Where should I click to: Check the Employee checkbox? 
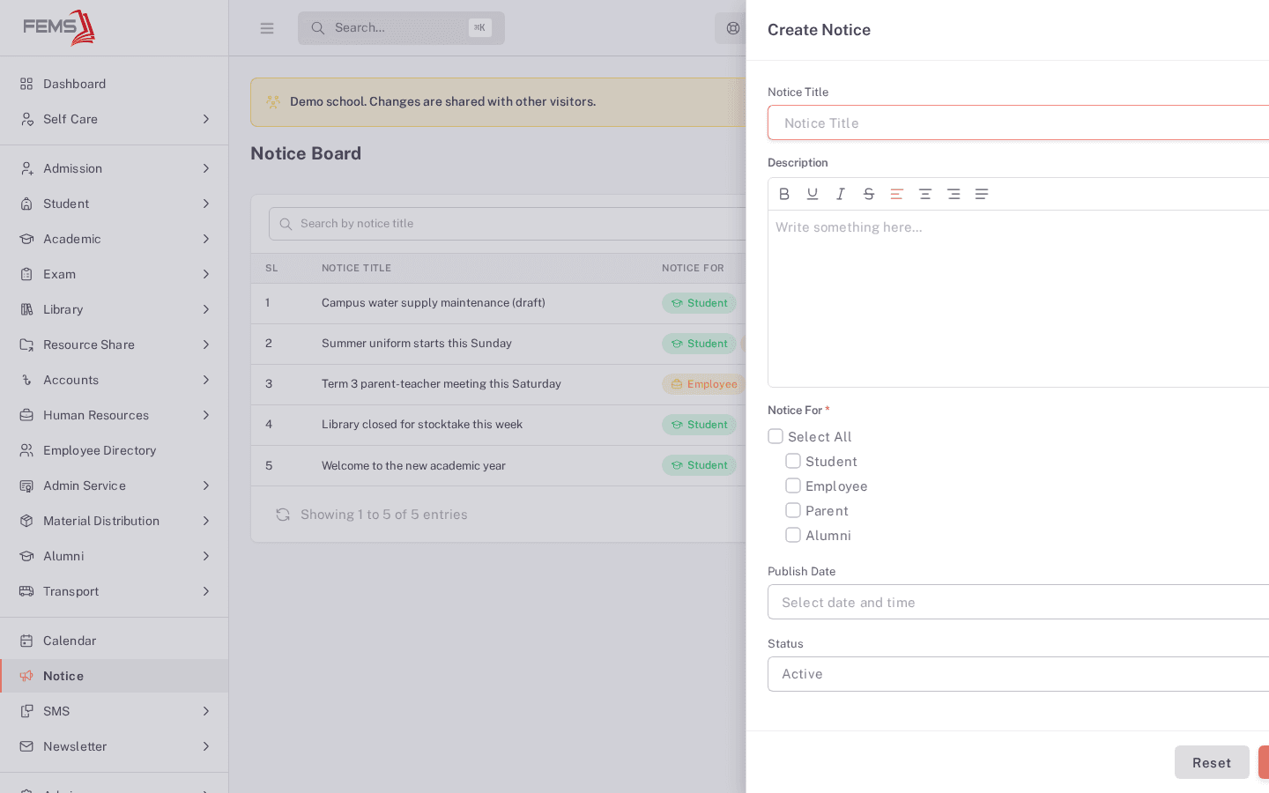click(793, 485)
